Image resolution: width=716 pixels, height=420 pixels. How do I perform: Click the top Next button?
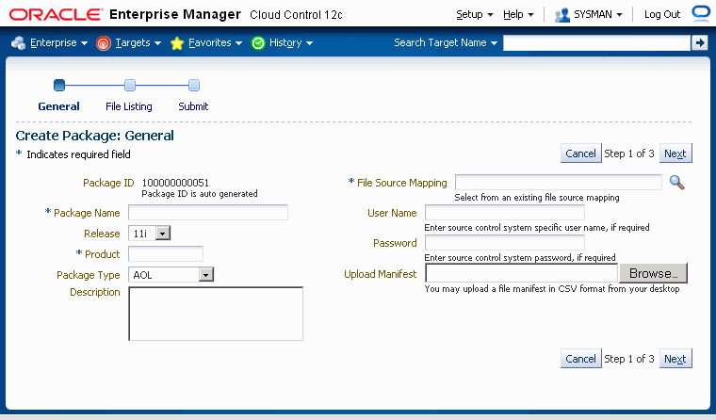(x=675, y=153)
